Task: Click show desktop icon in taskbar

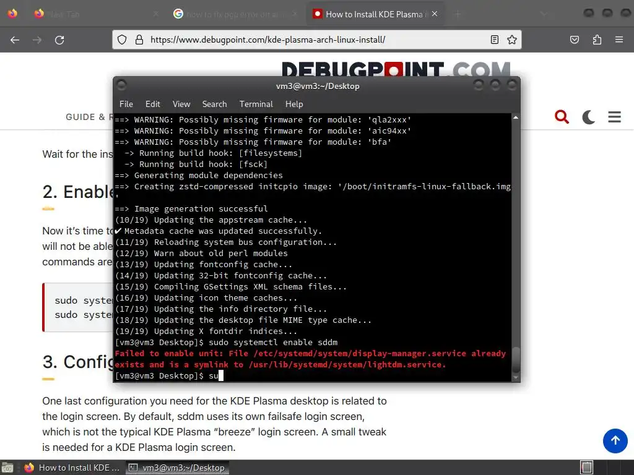Action: click(7, 468)
